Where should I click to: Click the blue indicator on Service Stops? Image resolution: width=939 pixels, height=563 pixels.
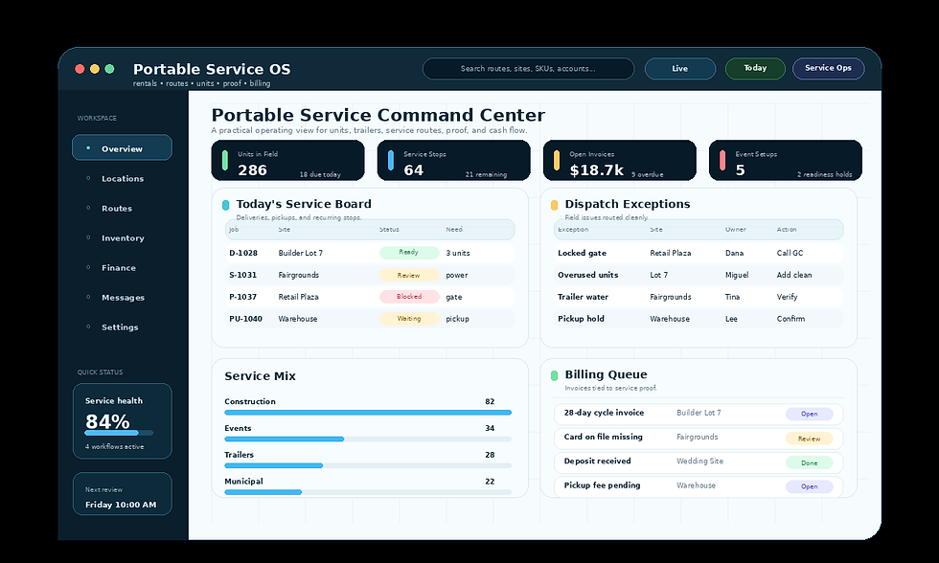coord(391,160)
